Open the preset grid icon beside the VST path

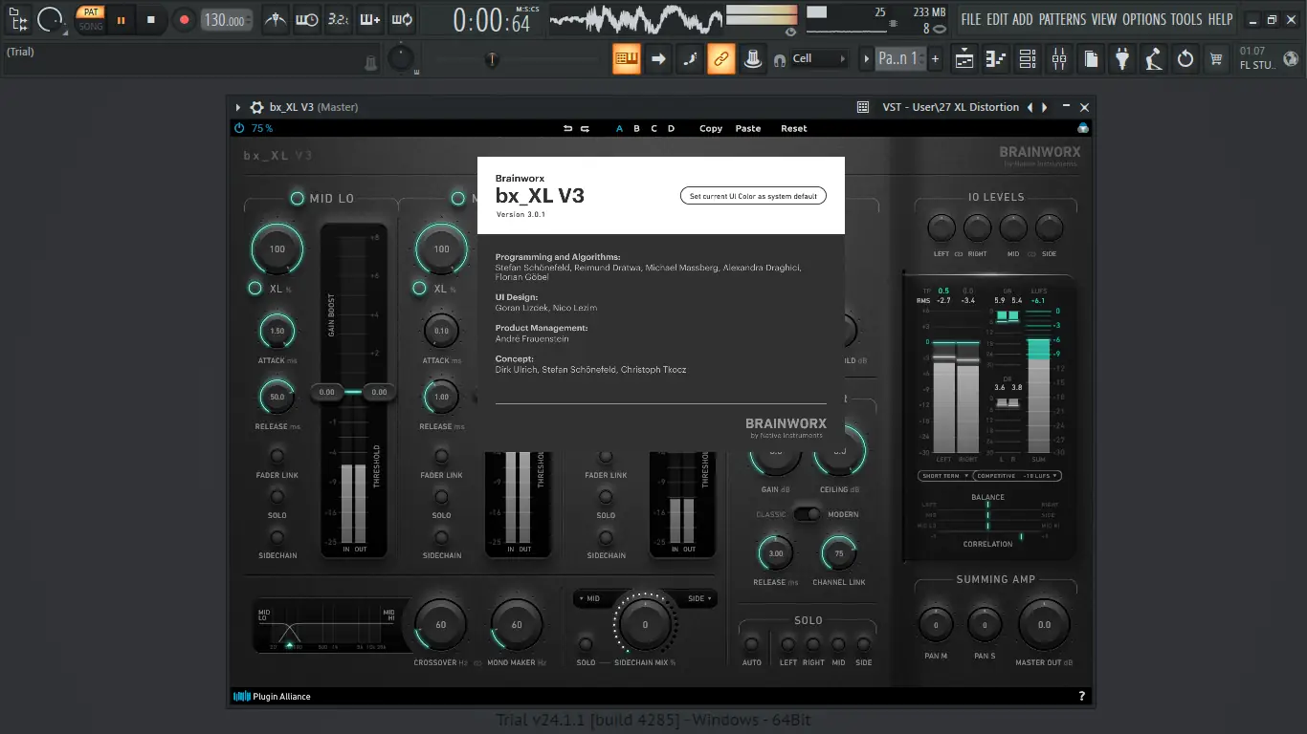click(x=863, y=108)
